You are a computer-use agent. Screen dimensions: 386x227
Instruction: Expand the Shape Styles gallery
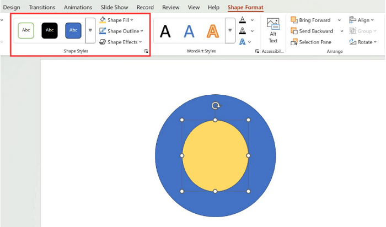[x=90, y=31]
